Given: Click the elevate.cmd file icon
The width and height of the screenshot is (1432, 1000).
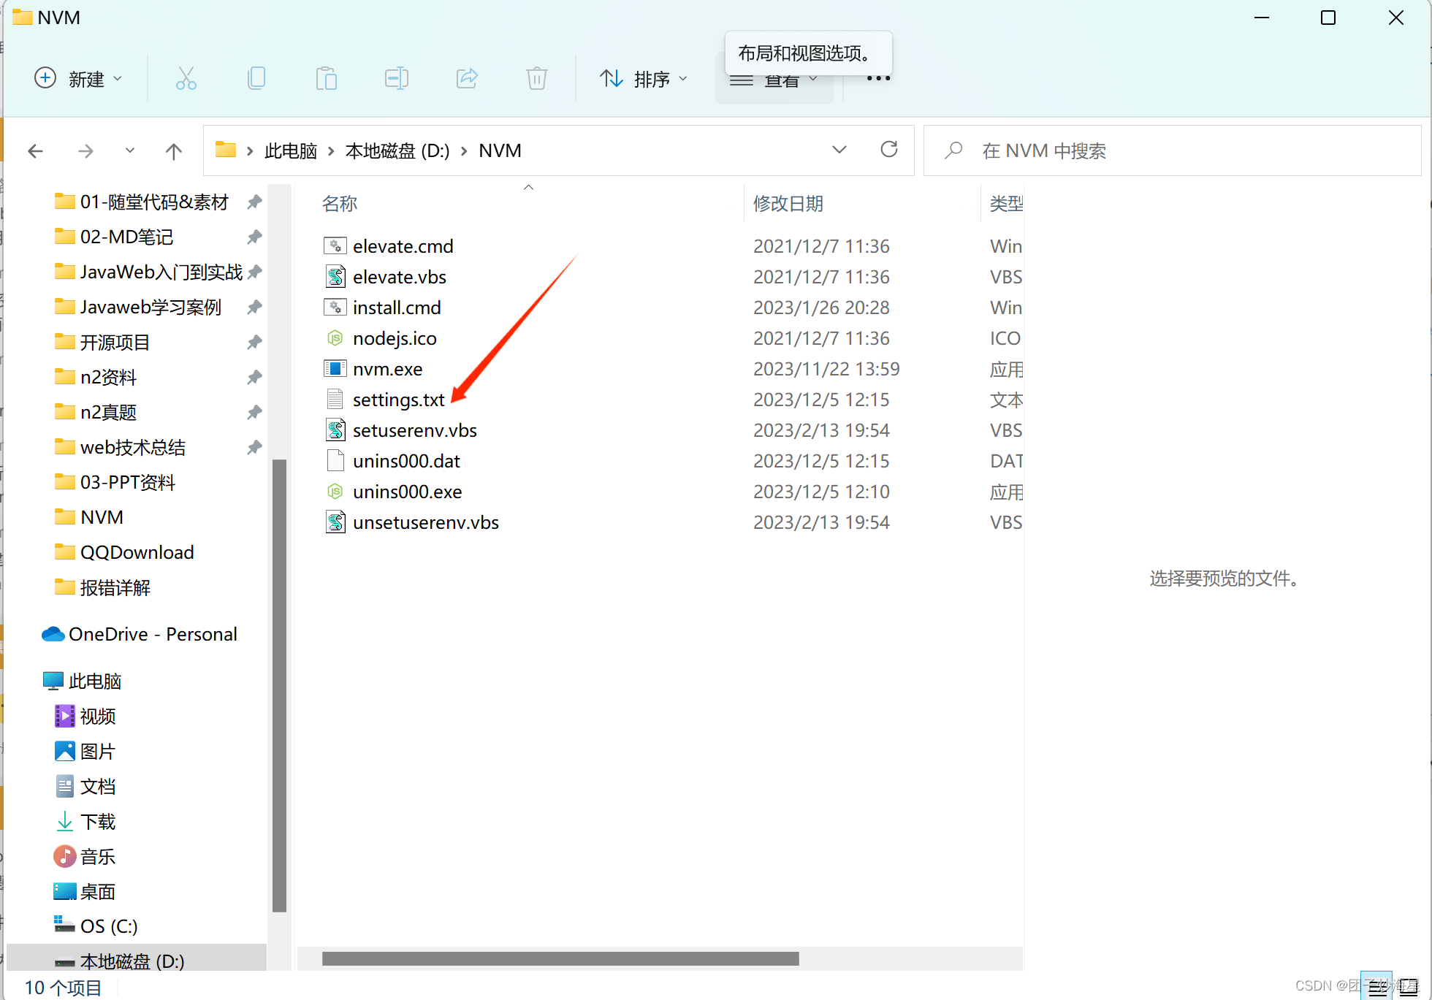Looking at the screenshot, I should 335,246.
